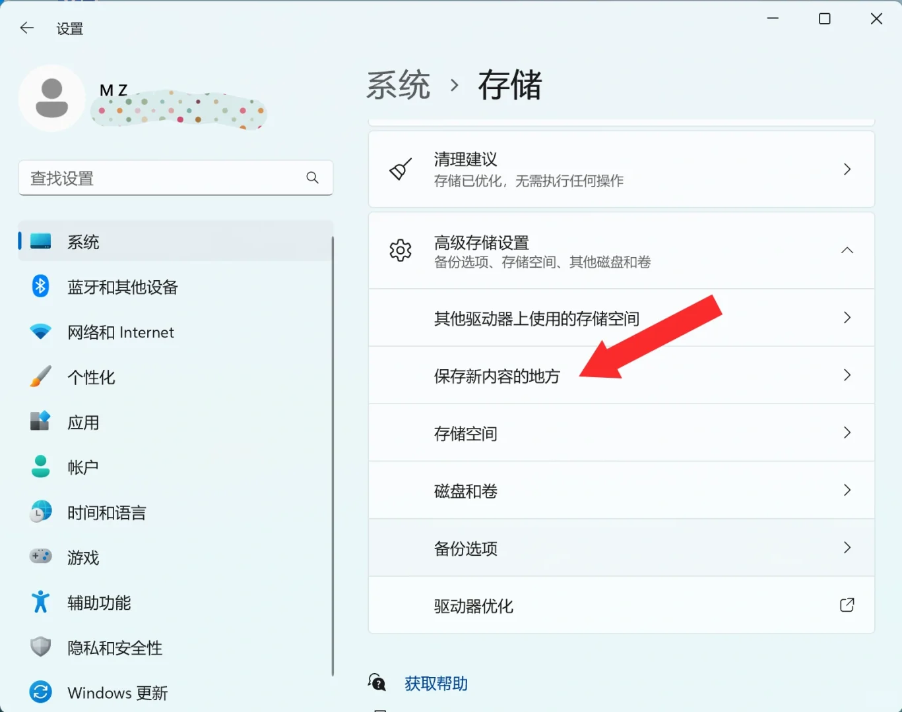Click chevron on the 存储空间 row
This screenshot has width=902, height=712.
[x=847, y=432]
